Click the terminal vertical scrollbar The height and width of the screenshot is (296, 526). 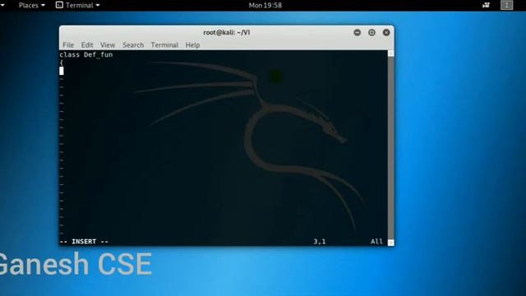(391, 148)
